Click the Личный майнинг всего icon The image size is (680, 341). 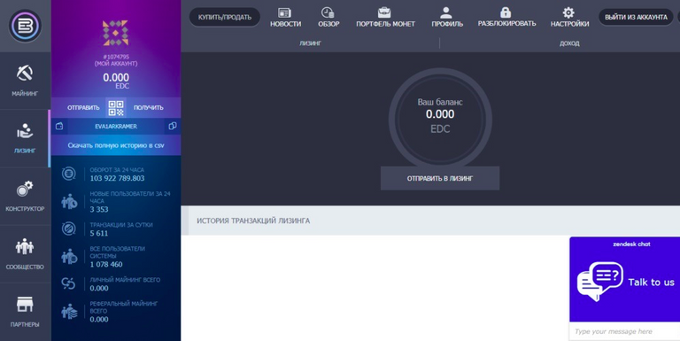(68, 283)
